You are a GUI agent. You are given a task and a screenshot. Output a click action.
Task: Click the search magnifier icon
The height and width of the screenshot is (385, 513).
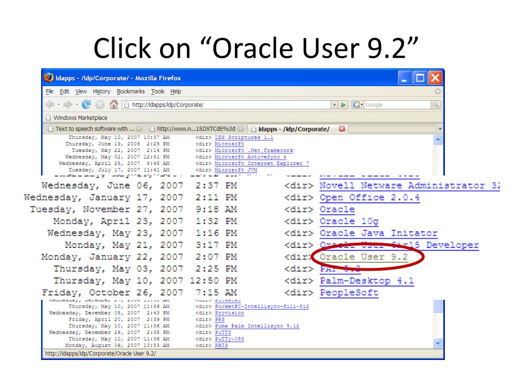pos(435,105)
